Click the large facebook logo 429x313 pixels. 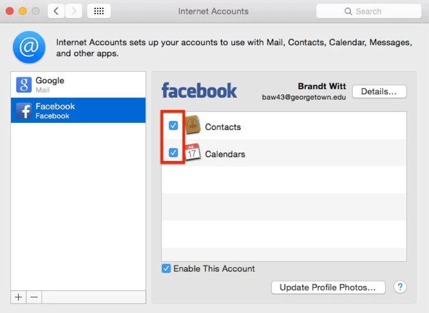(199, 91)
